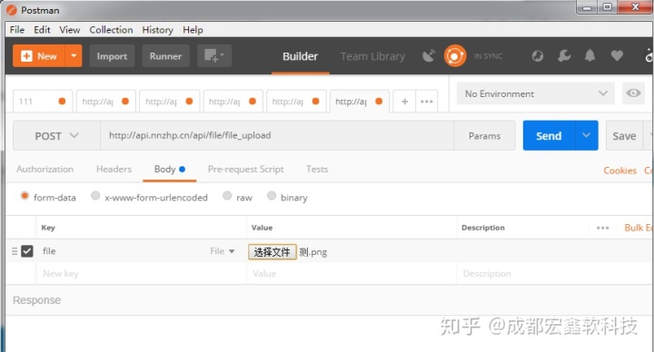Switch to the Team Library tab
Image resolution: width=654 pixels, height=352 pixels.
click(372, 56)
